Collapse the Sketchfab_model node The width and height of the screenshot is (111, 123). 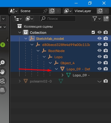click(26, 39)
